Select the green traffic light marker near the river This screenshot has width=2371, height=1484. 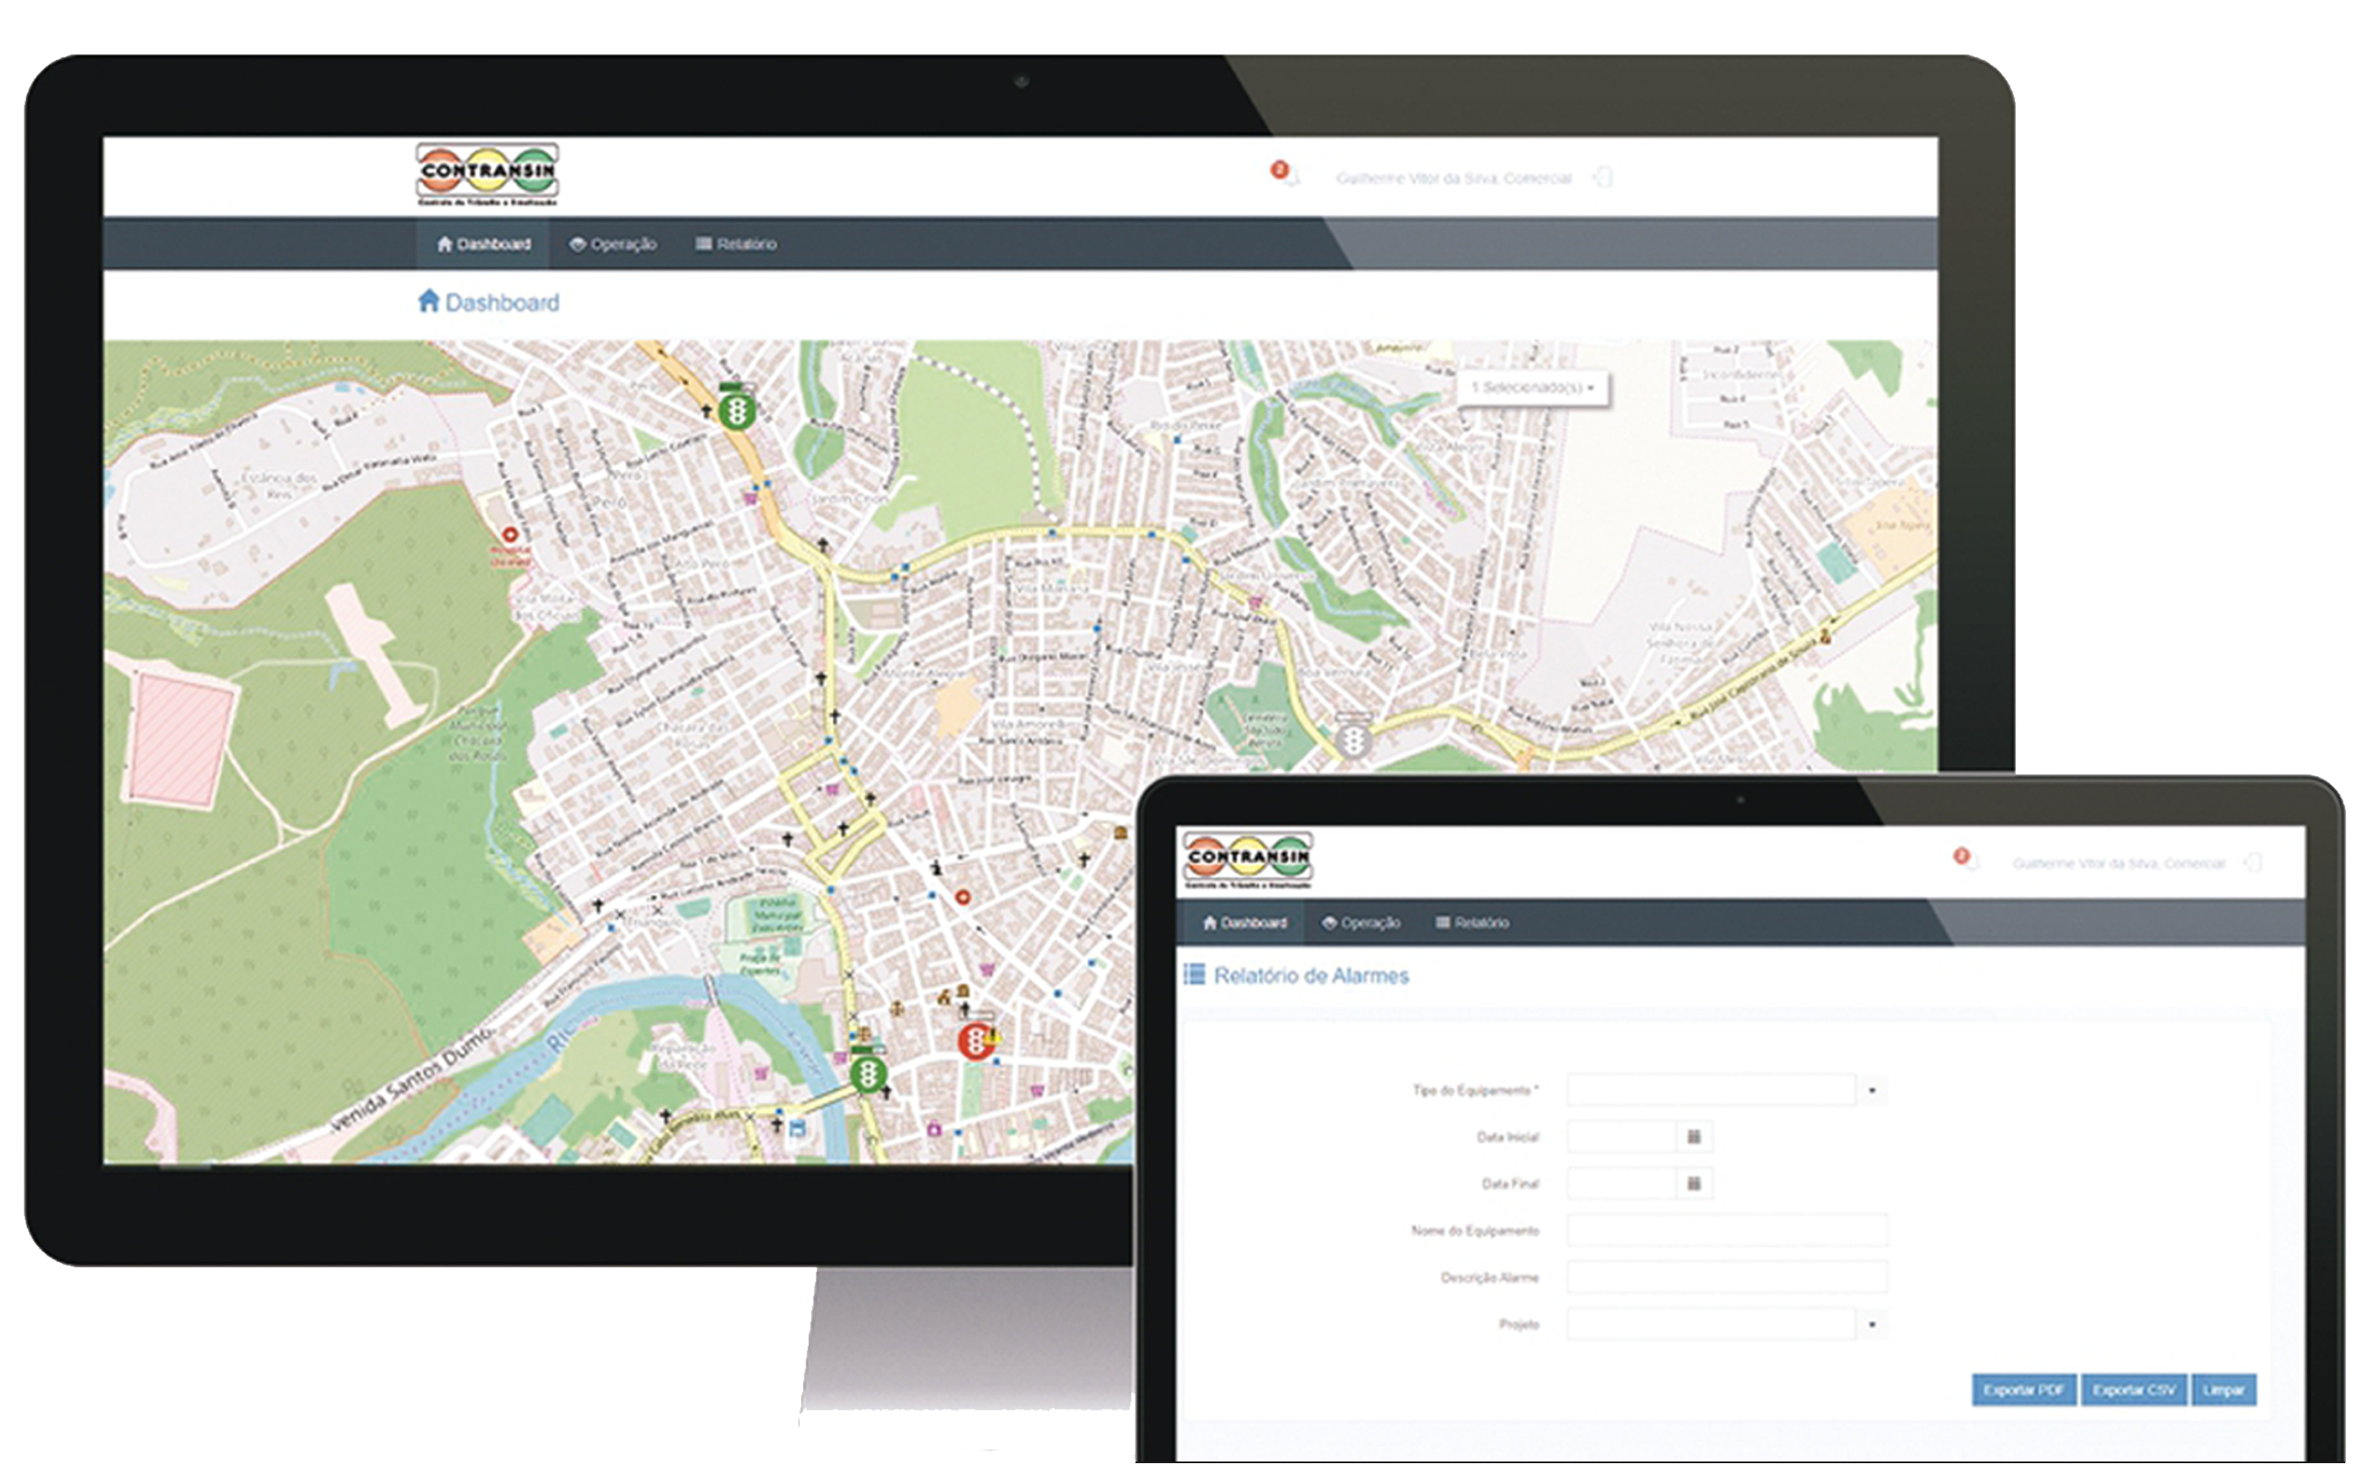tap(868, 1073)
